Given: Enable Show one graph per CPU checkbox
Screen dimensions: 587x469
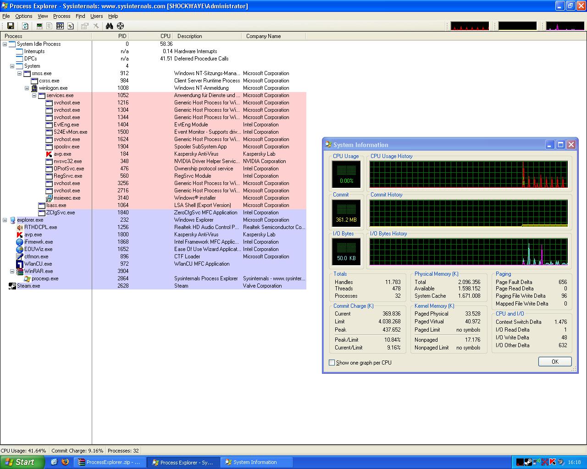Looking at the screenshot, I should [x=332, y=363].
